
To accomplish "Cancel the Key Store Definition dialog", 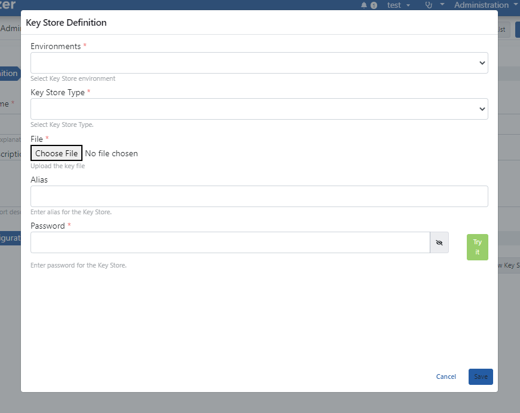I will point(446,376).
